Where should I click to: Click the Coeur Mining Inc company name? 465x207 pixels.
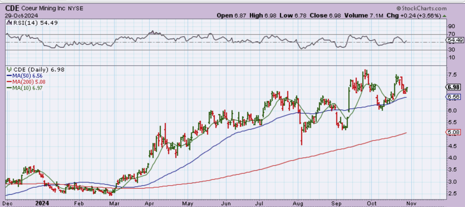(43, 8)
